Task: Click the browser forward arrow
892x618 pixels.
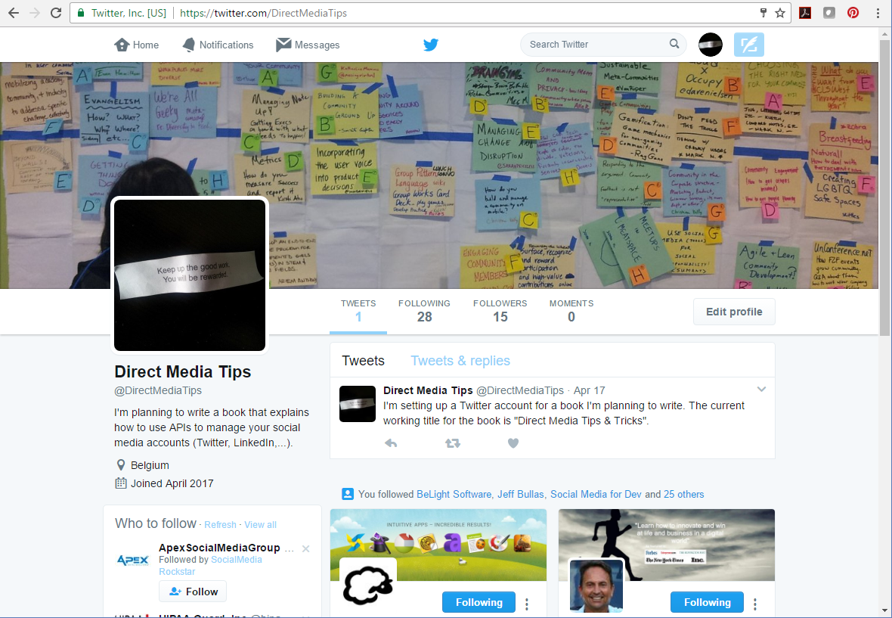Action: click(35, 13)
